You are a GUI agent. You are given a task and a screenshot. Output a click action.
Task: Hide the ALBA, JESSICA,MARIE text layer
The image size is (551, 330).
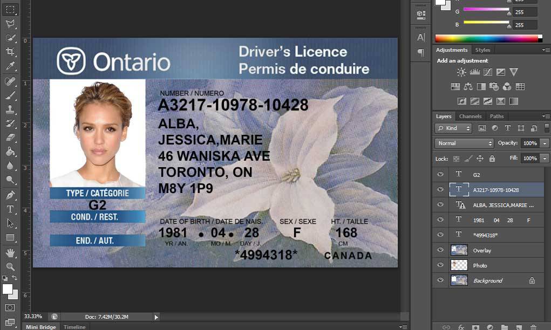pos(440,204)
